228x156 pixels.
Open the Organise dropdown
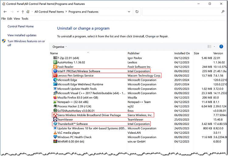click(60, 47)
